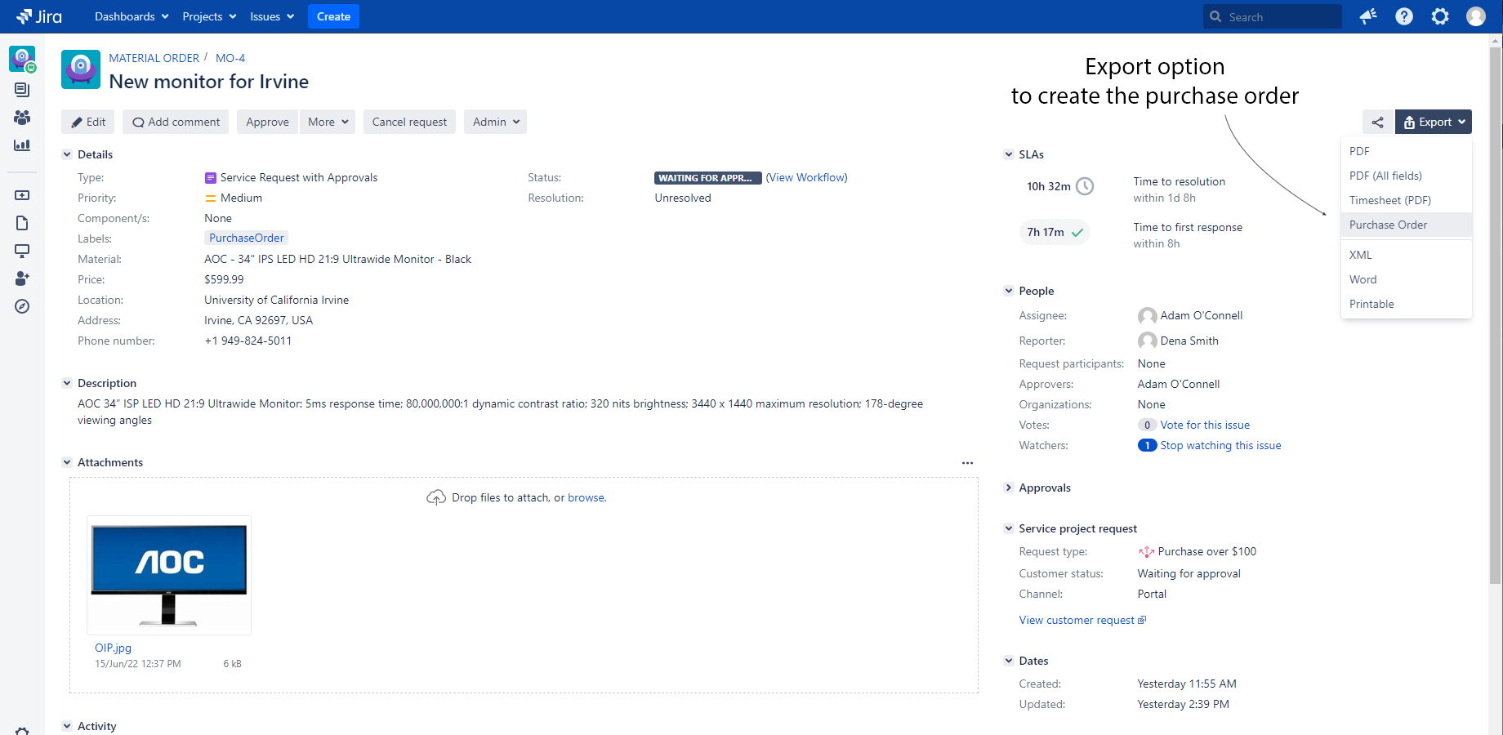Choose Purchase Order export option

click(1407, 225)
